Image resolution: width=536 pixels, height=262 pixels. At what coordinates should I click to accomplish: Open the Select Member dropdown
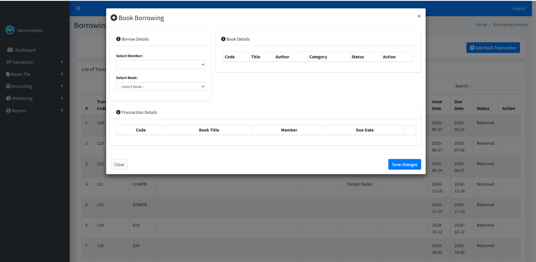click(161, 65)
